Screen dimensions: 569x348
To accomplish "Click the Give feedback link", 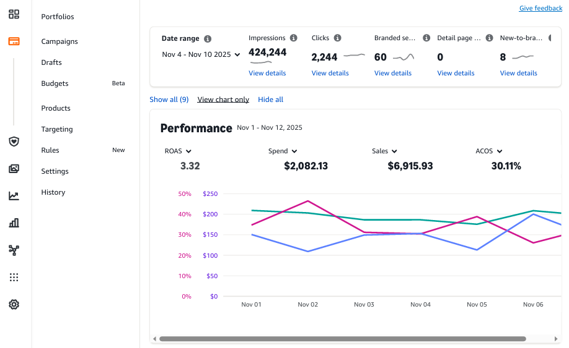I will pyautogui.click(x=540, y=8).
